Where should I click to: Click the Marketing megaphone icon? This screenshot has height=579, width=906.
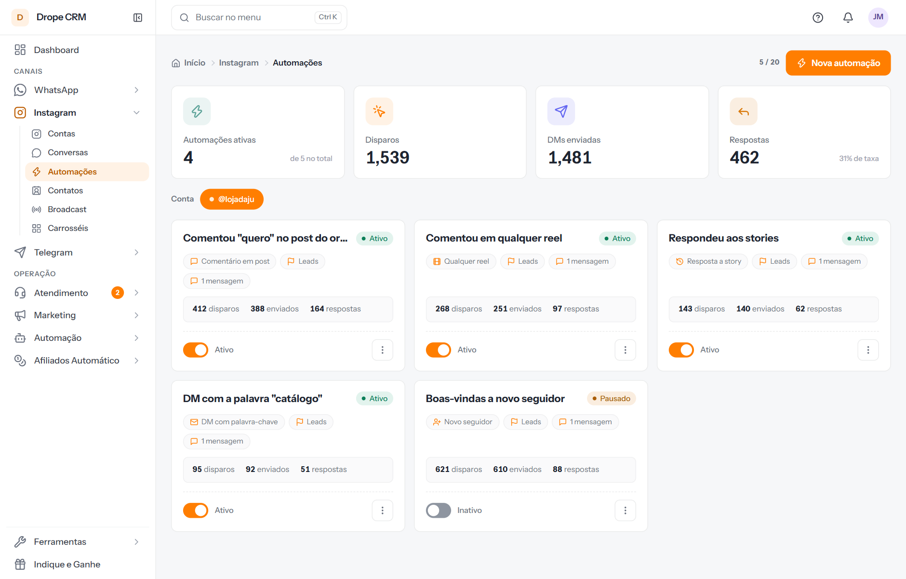click(x=20, y=315)
